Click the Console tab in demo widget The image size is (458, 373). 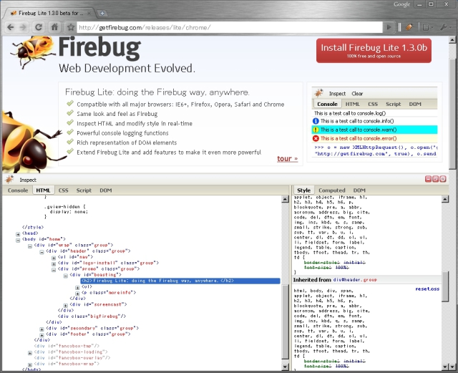coord(327,104)
